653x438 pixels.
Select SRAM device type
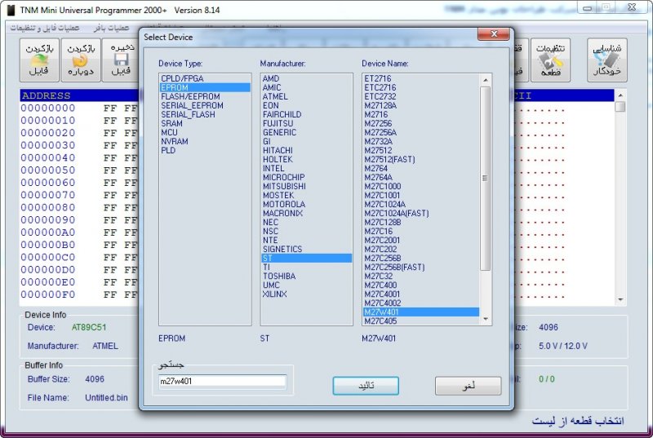pyautogui.click(x=205, y=123)
